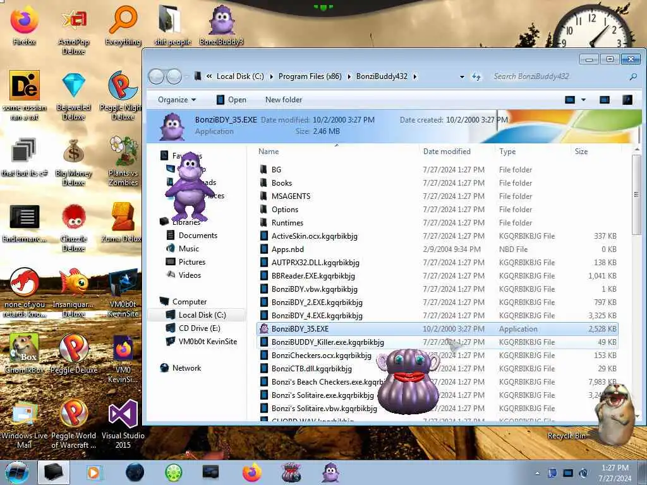
Task: Select the BonziBuddy3 desktop icon
Action: click(222, 25)
